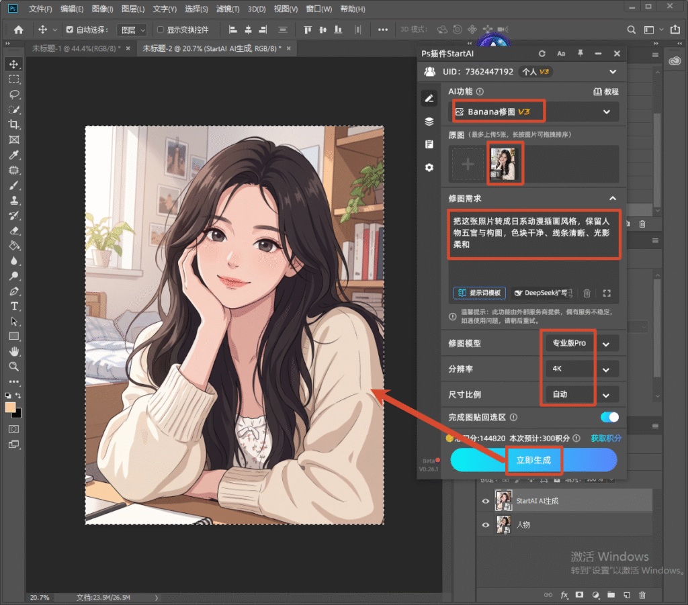Select the Path Selection tool
The width and height of the screenshot is (688, 605).
tap(14, 322)
